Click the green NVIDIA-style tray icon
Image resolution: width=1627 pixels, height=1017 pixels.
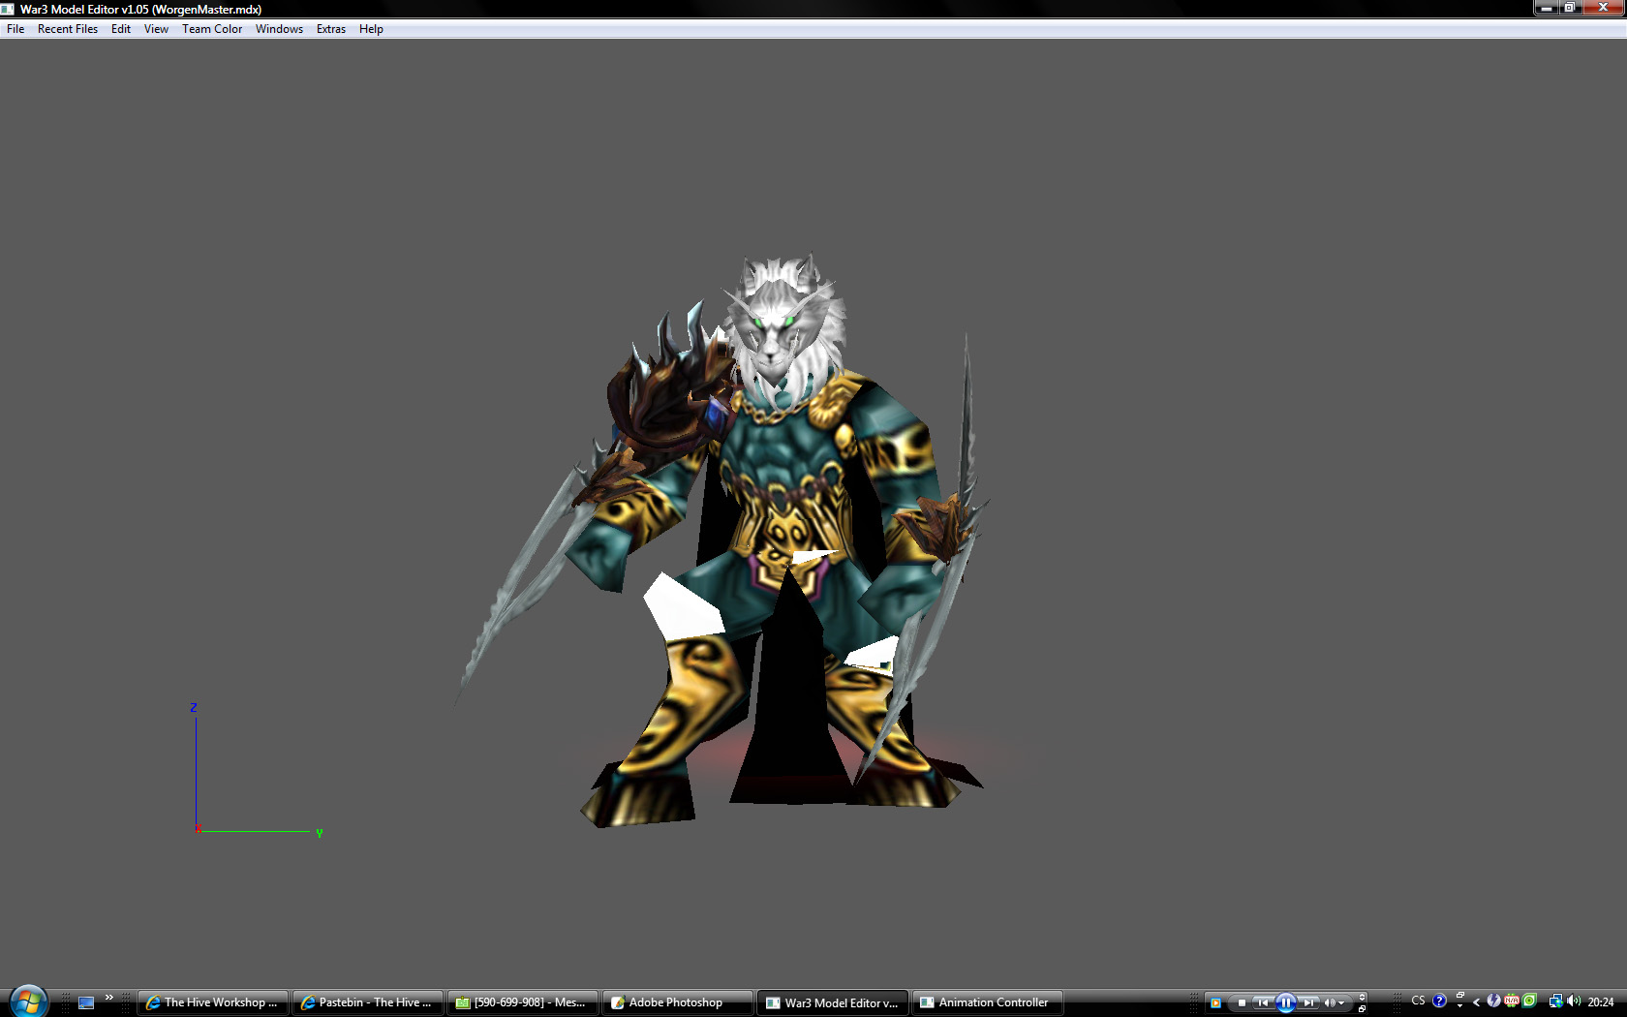[x=1530, y=1001]
